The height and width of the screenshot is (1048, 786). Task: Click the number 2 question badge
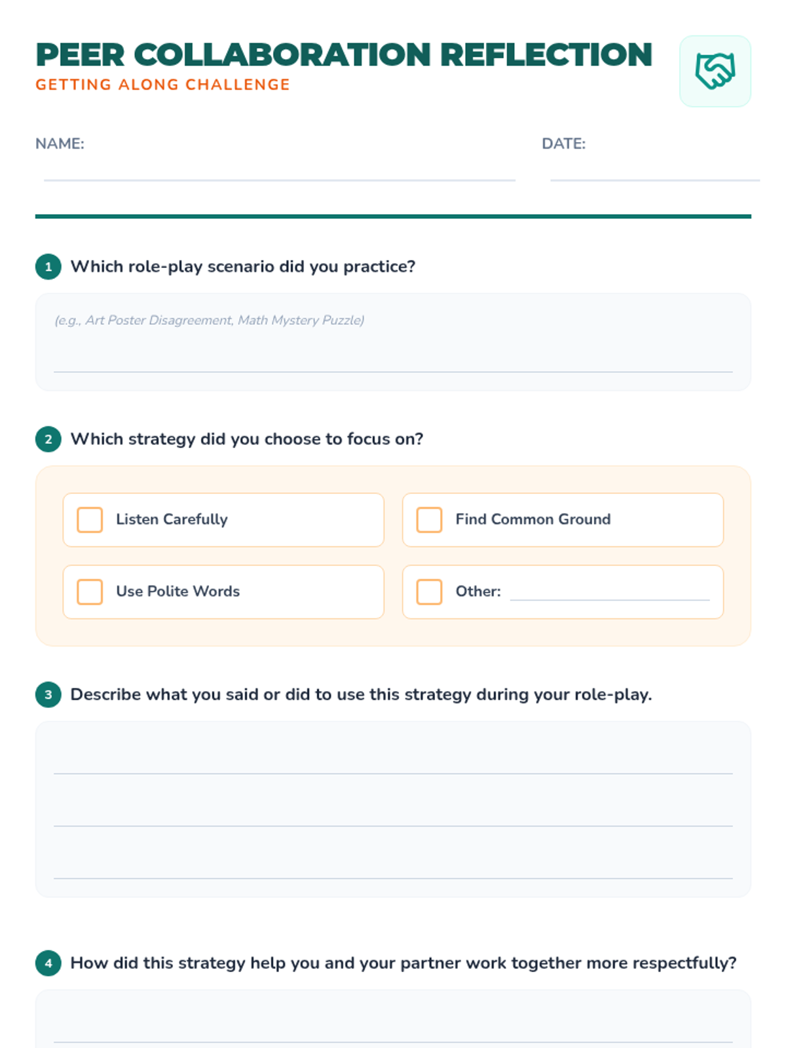pos(48,439)
